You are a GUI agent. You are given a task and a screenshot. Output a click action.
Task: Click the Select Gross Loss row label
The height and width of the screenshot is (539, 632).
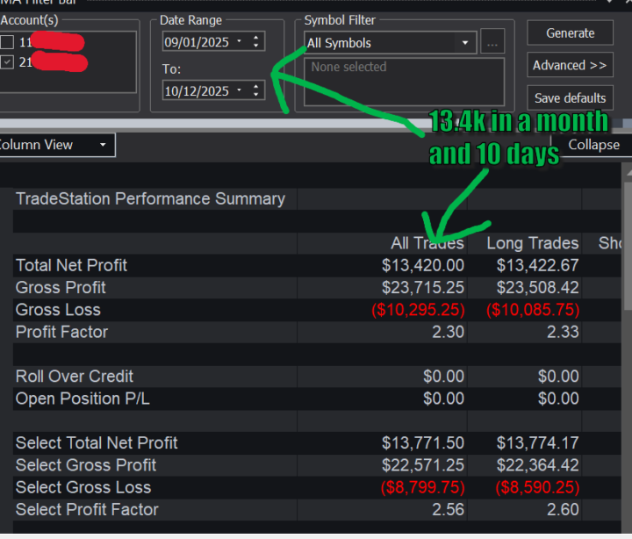(x=83, y=487)
